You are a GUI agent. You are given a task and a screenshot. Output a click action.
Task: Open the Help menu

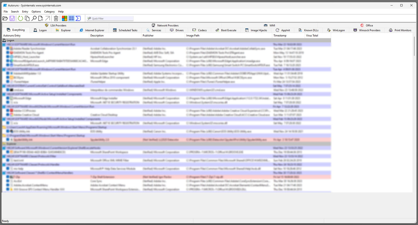pyautogui.click(x=61, y=11)
